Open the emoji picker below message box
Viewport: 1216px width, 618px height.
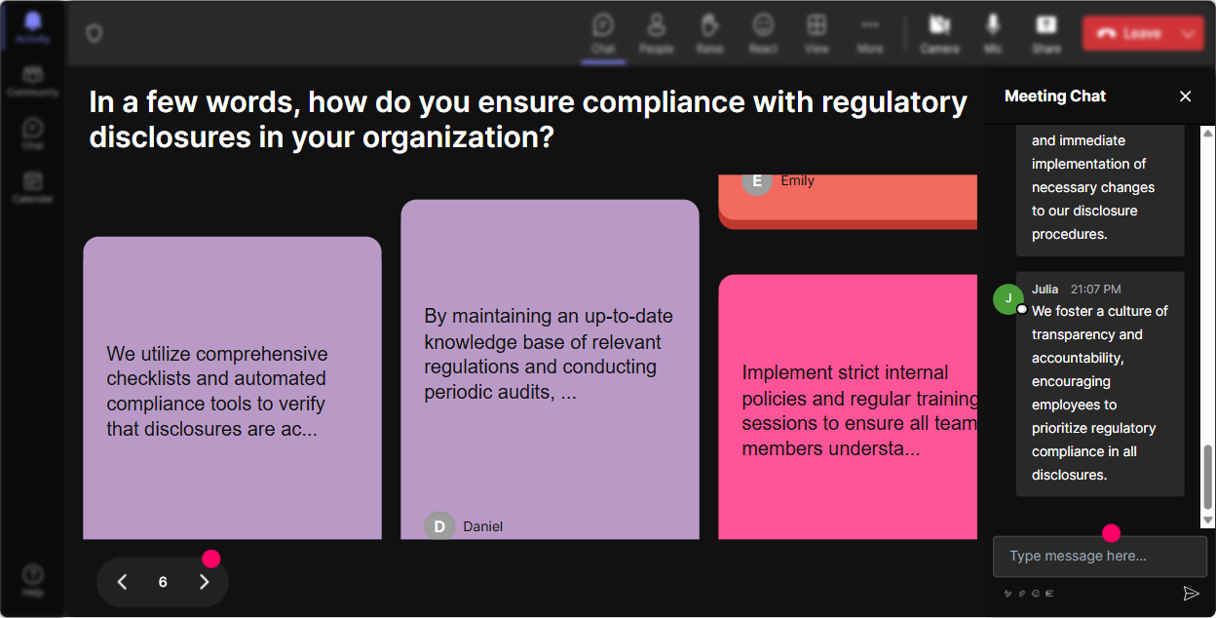pos(1036,593)
